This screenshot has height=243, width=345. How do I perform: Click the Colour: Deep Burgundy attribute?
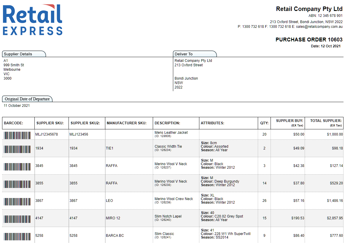(220, 181)
